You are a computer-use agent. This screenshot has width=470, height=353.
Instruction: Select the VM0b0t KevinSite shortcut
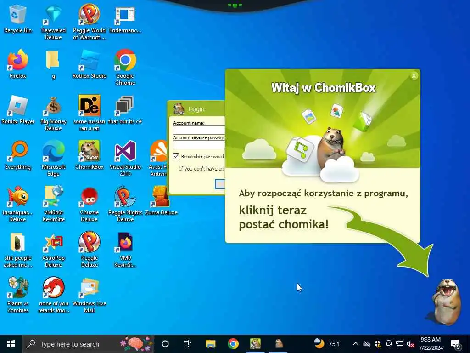coord(53,205)
